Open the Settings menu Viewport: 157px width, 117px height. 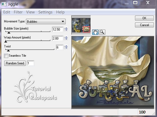click(x=45, y=12)
